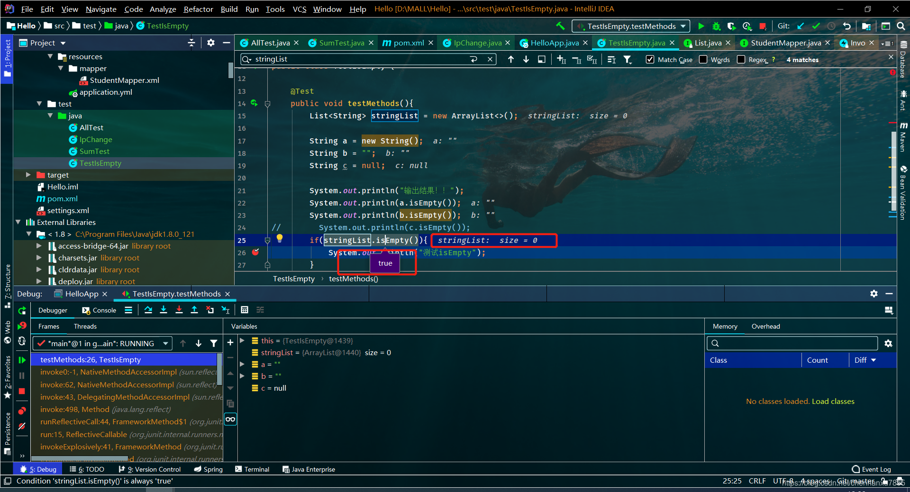The height and width of the screenshot is (492, 910).
Task: Open the Refactor menu
Action: coord(198,9)
